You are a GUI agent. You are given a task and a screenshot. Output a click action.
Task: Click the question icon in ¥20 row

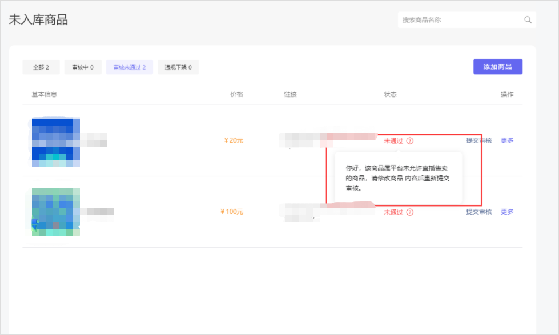[410, 141]
